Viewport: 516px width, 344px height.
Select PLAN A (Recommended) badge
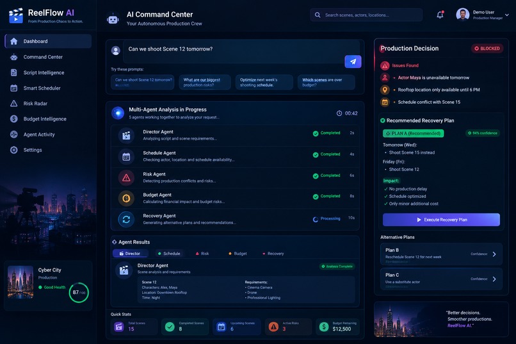pyautogui.click(x=414, y=133)
